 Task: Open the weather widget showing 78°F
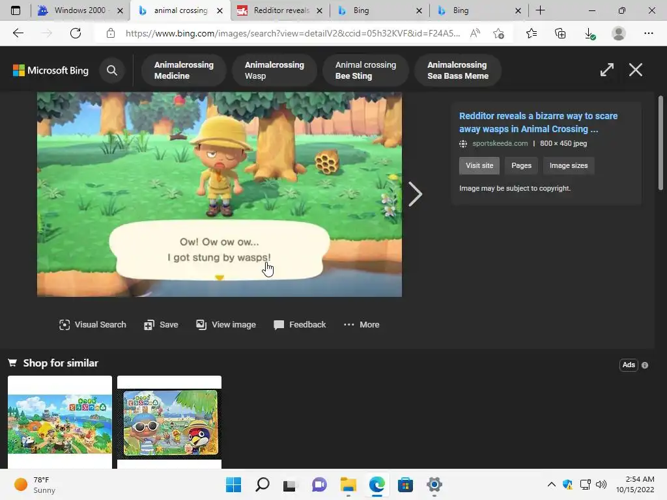click(35, 484)
